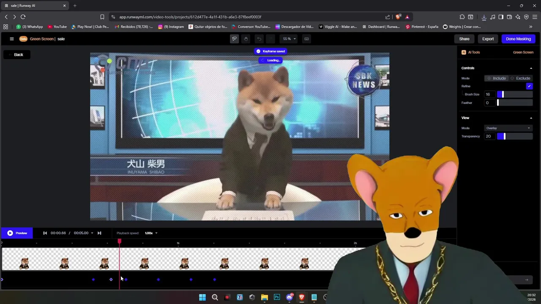
Task: Click the red playhead marker
Action: [x=119, y=241]
